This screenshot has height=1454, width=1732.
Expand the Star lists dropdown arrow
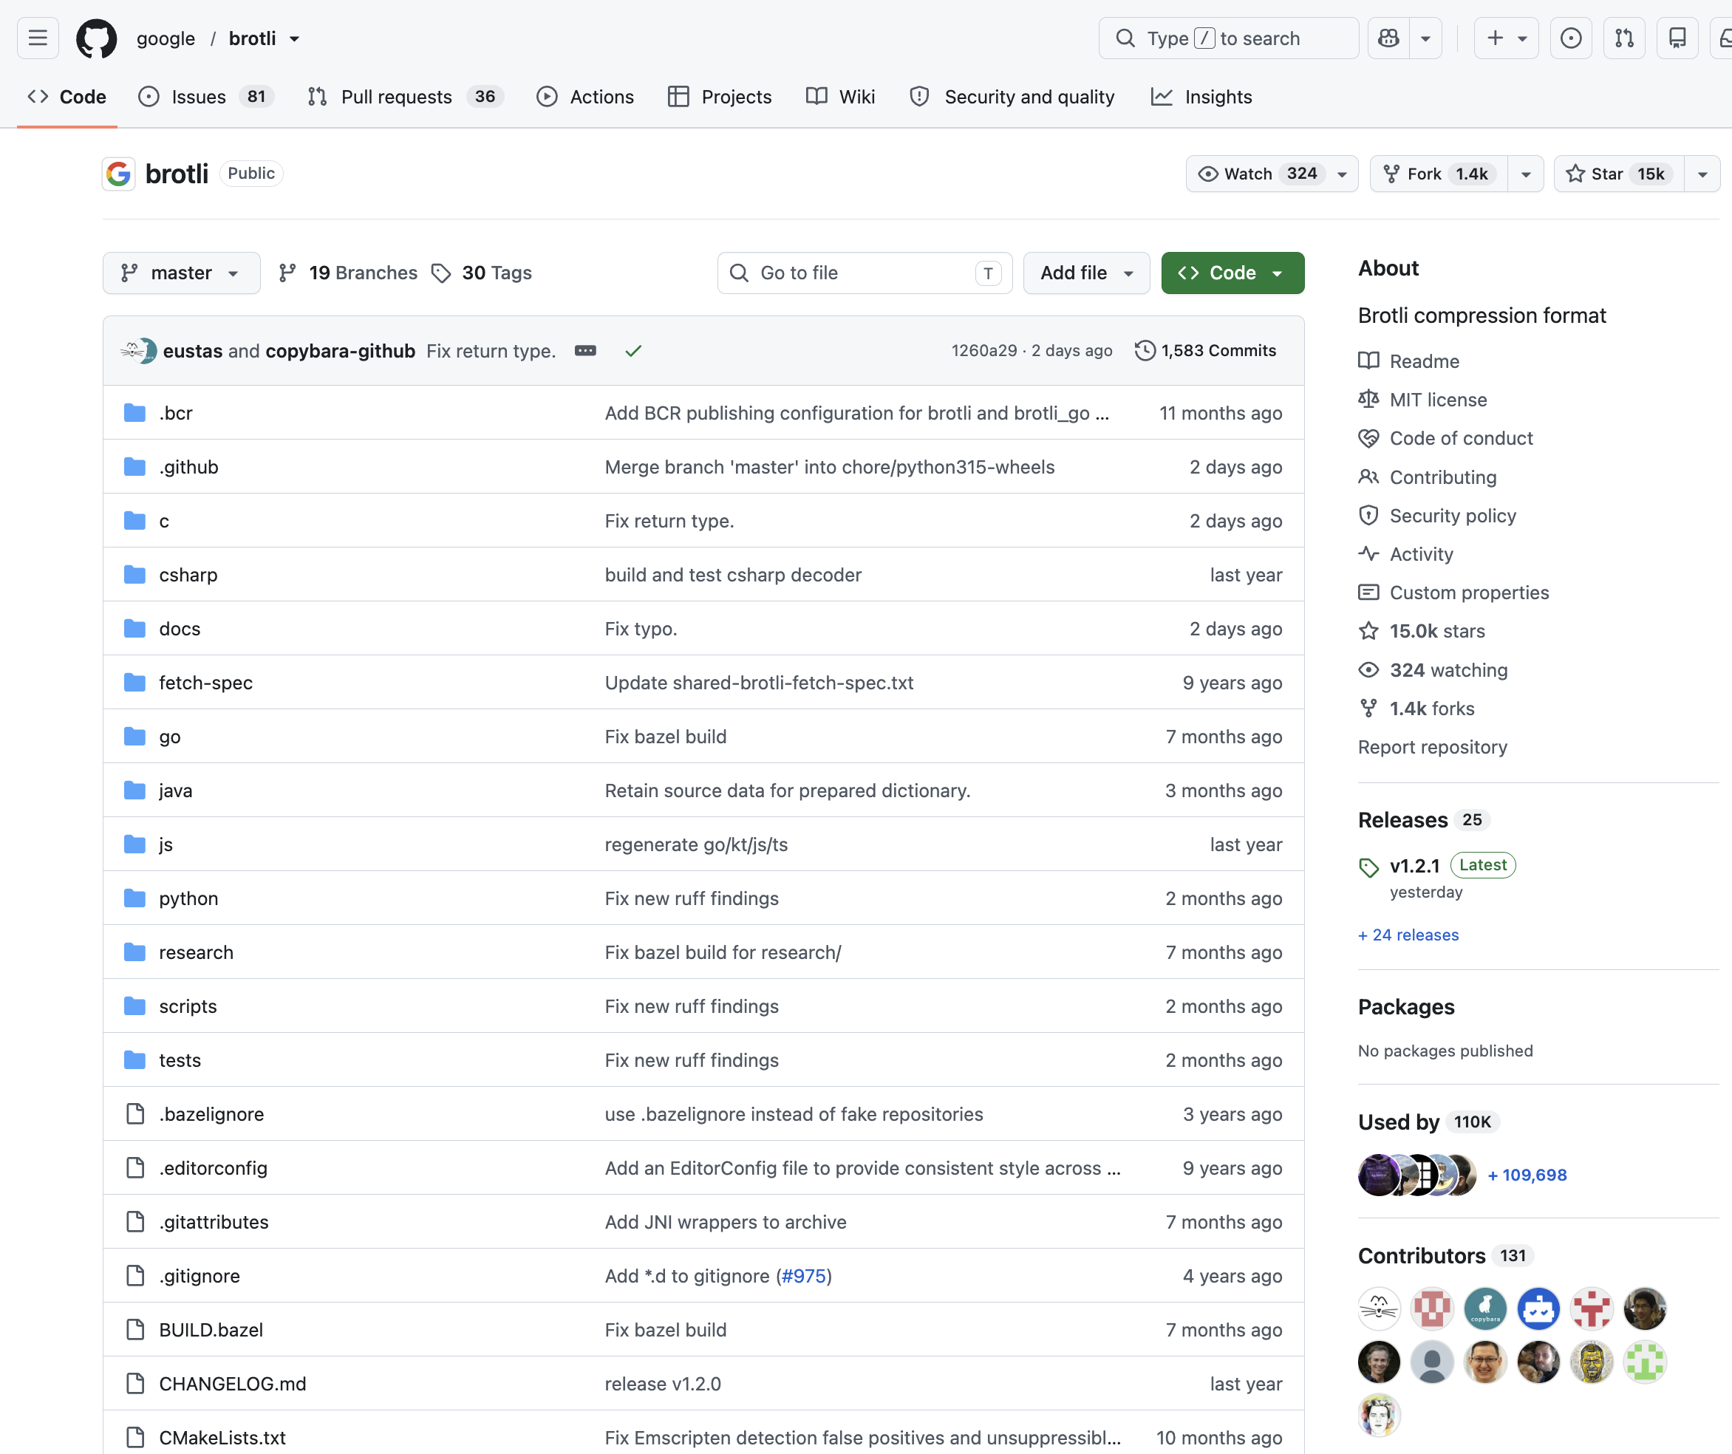1702,174
